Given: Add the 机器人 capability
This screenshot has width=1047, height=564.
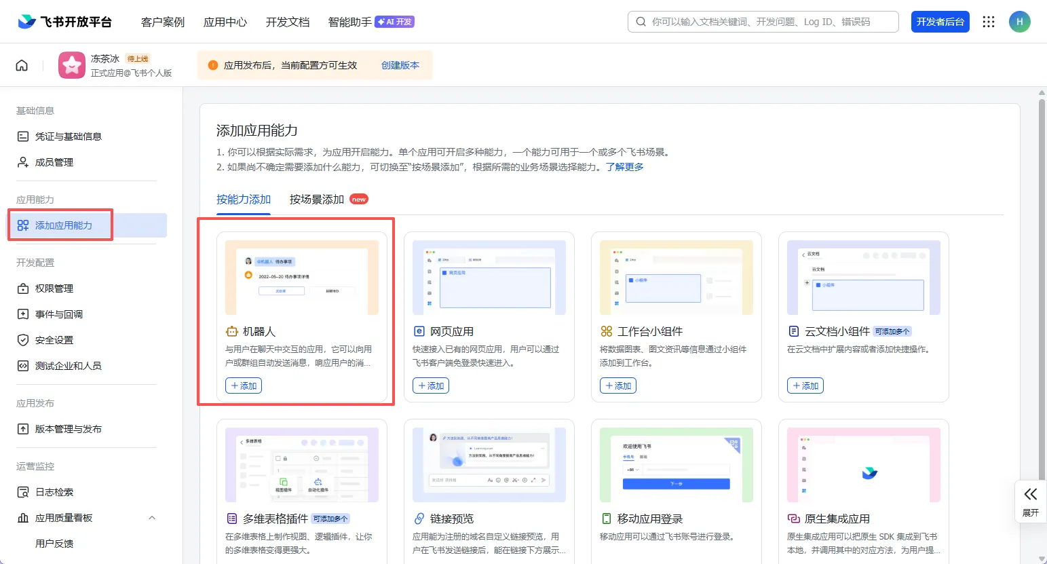Looking at the screenshot, I should (244, 386).
